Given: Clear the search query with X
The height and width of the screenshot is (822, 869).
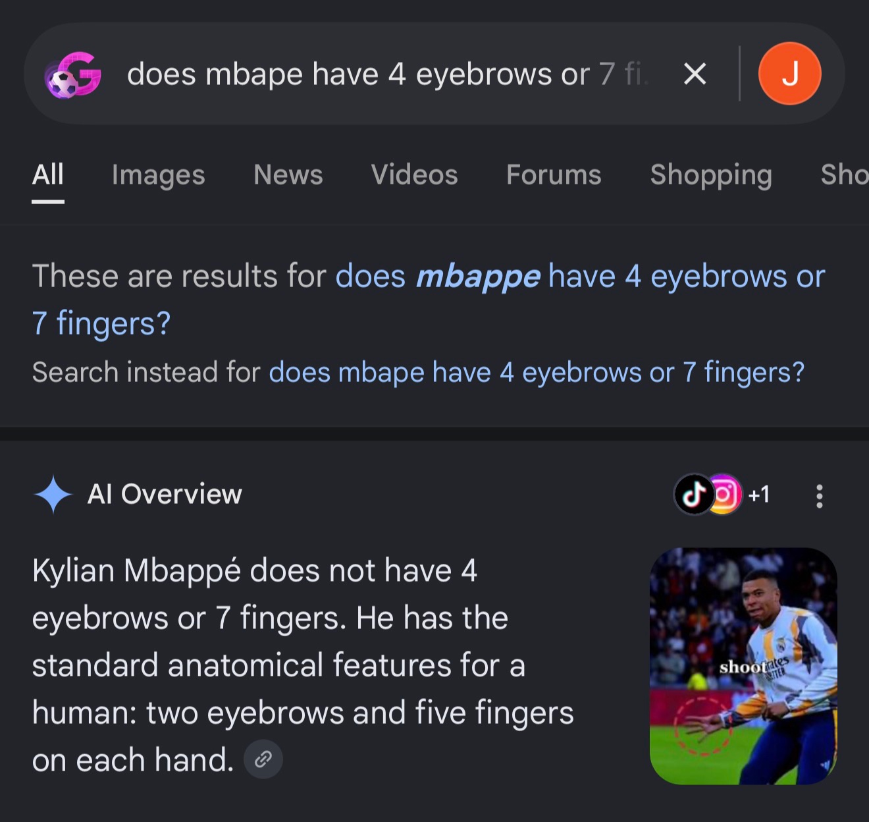Looking at the screenshot, I should tap(695, 74).
